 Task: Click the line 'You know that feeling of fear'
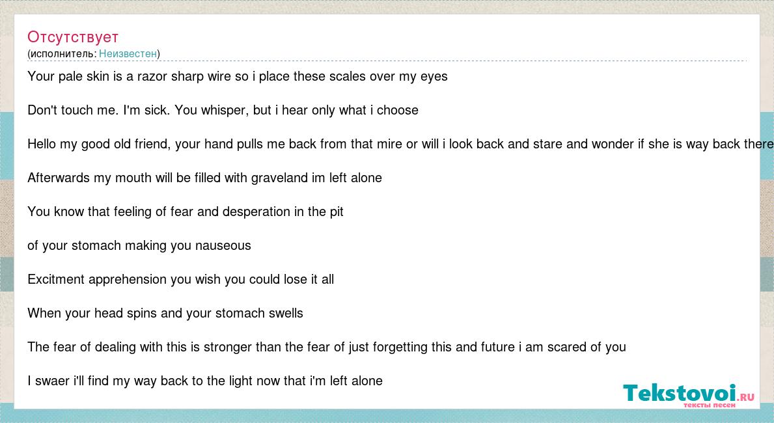pyautogui.click(x=186, y=211)
